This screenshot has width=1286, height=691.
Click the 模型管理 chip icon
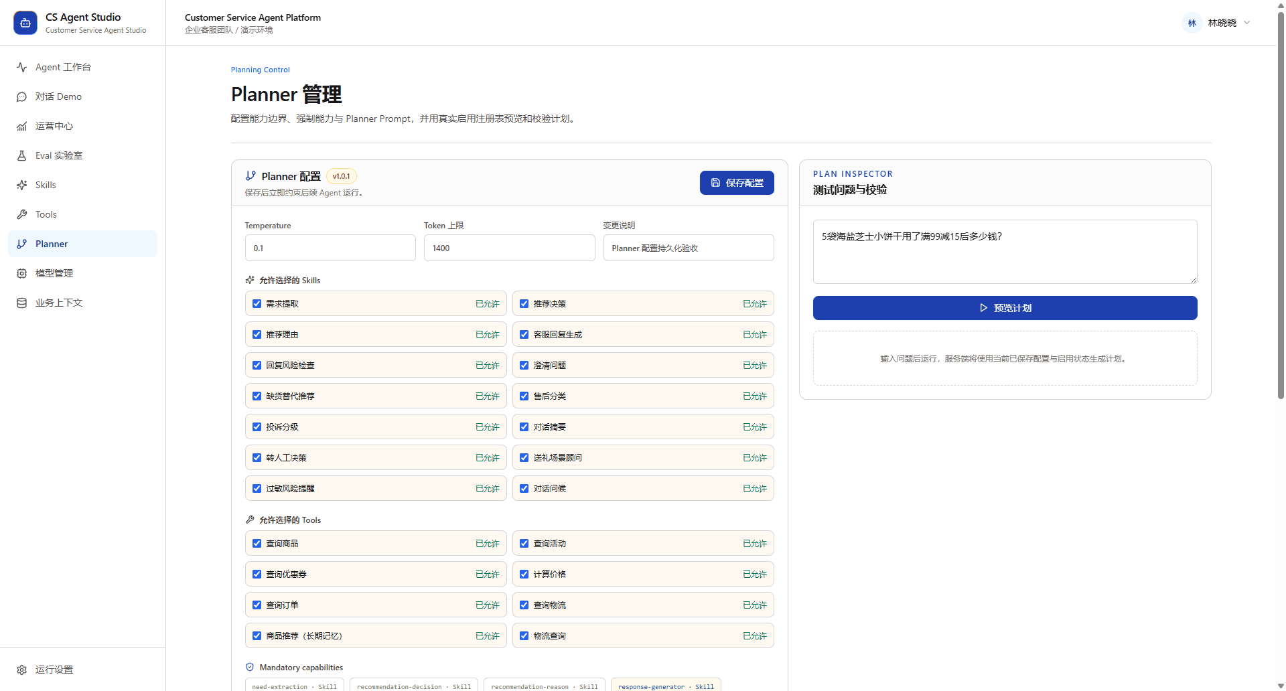pyautogui.click(x=22, y=273)
